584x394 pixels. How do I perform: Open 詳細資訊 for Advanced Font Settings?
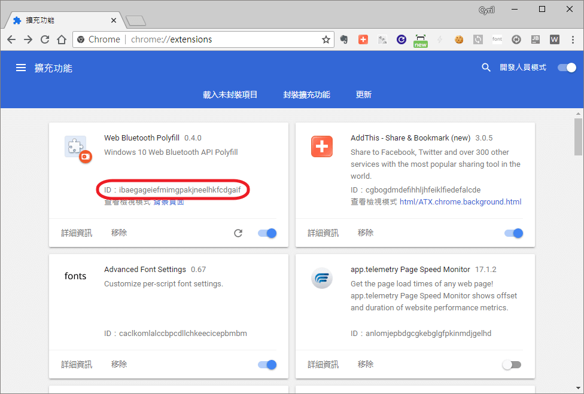(x=77, y=364)
